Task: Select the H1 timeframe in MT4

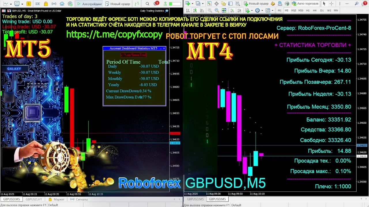Action: pos(308,10)
